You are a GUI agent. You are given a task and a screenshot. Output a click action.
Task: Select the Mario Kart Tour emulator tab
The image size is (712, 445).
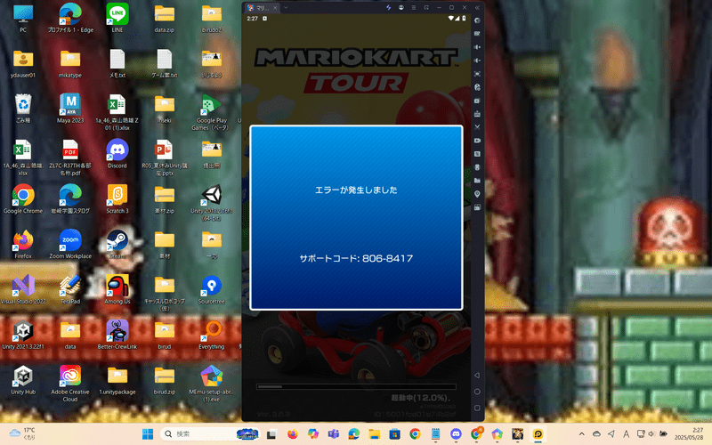[x=260, y=8]
